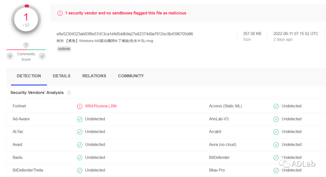Go to the COMMUNITY tab

point(131,76)
